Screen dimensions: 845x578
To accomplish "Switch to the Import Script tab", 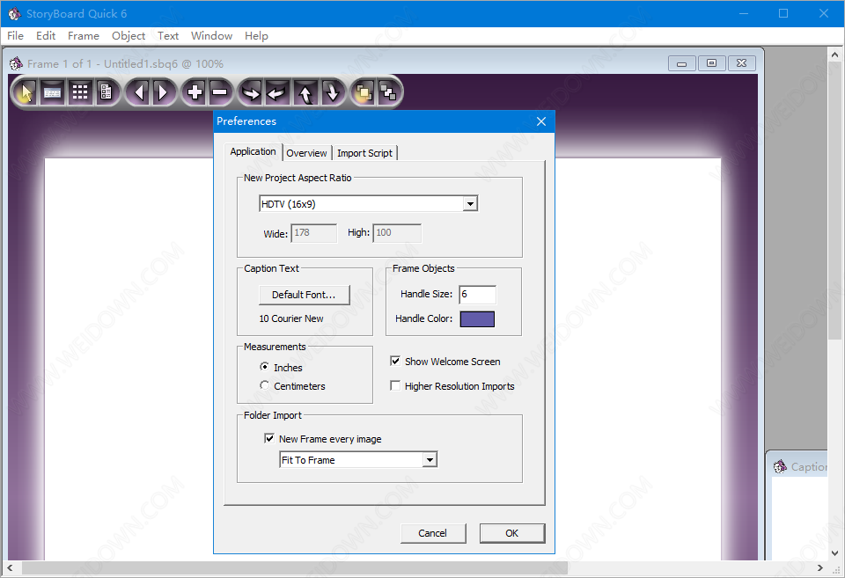I will coord(364,153).
